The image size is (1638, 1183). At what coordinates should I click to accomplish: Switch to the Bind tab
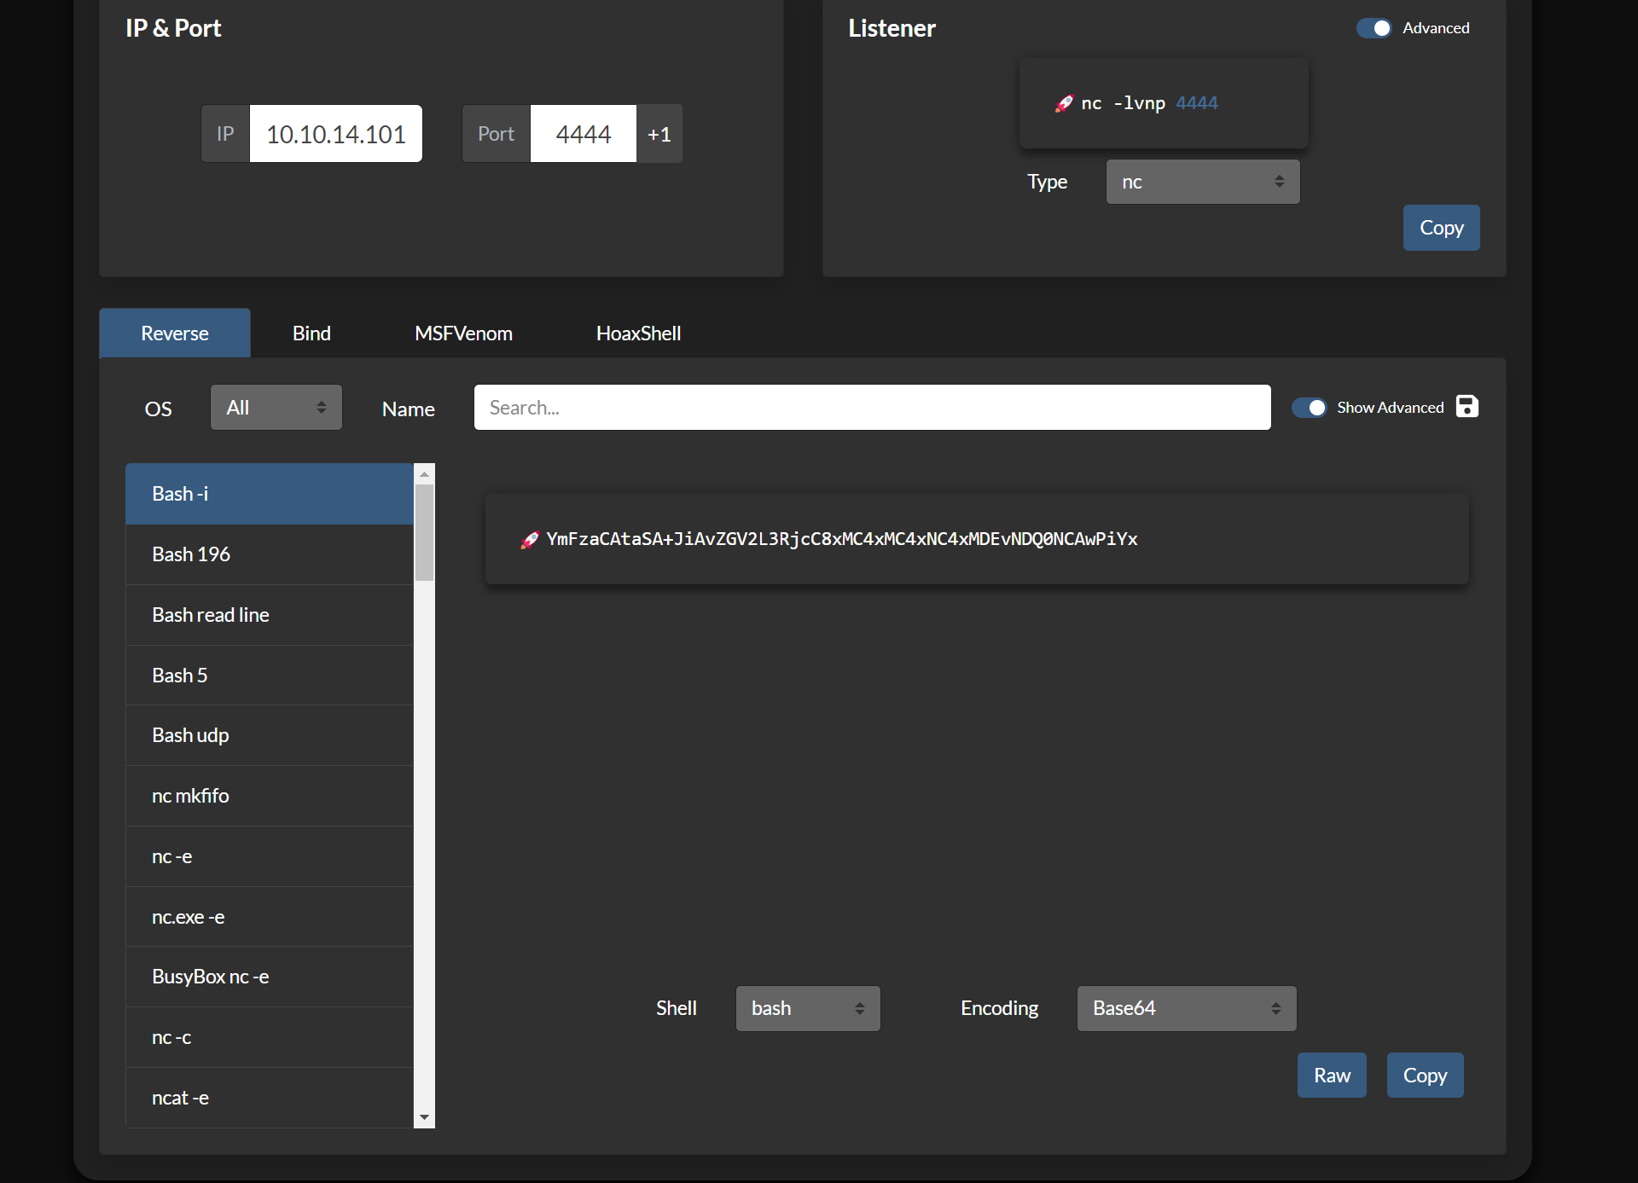[x=311, y=333]
